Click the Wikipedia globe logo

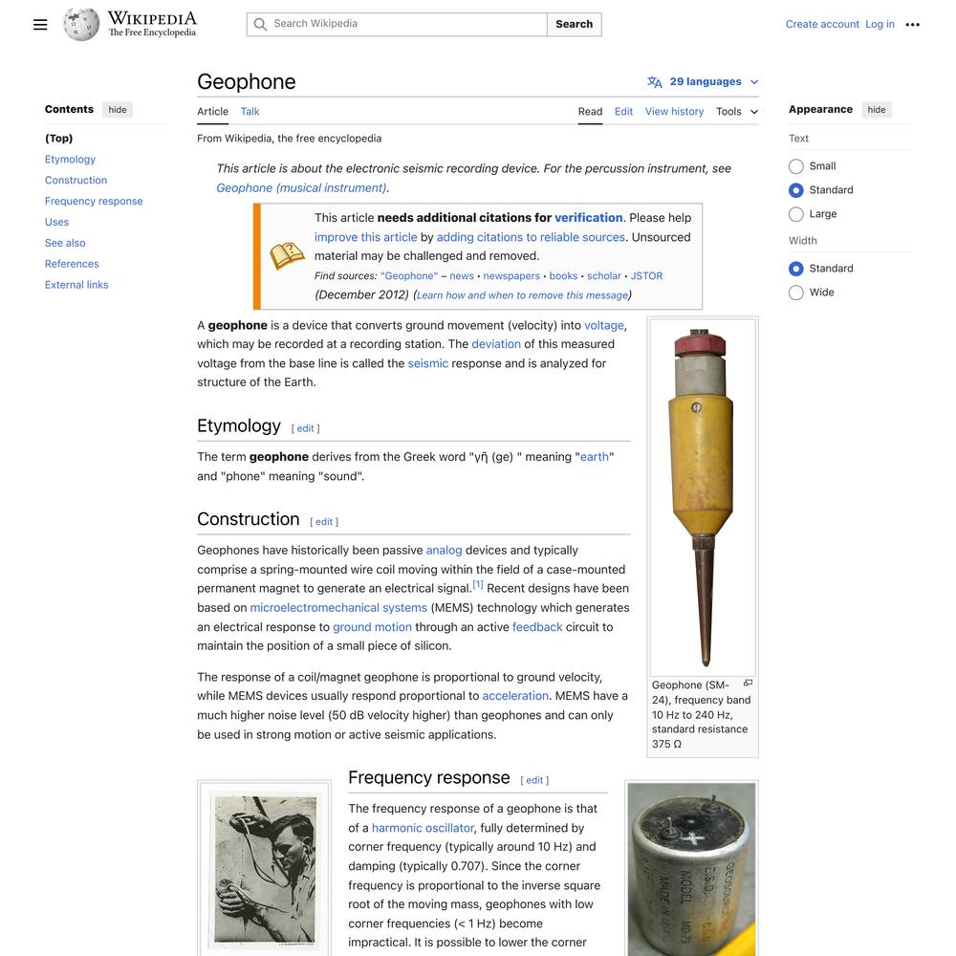coord(81,25)
